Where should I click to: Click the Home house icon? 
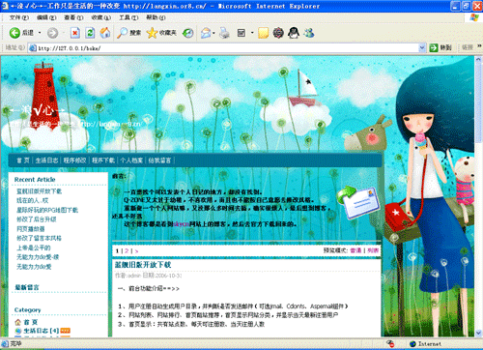pyautogui.click(x=105, y=33)
